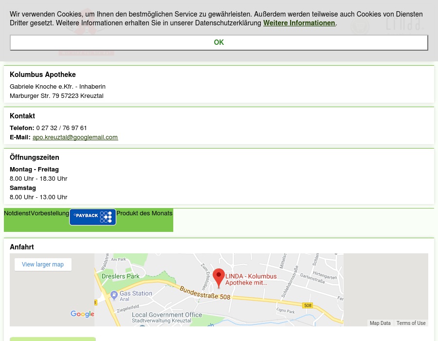
Task: Open the Notdienst menu item
Action: (x=17, y=213)
